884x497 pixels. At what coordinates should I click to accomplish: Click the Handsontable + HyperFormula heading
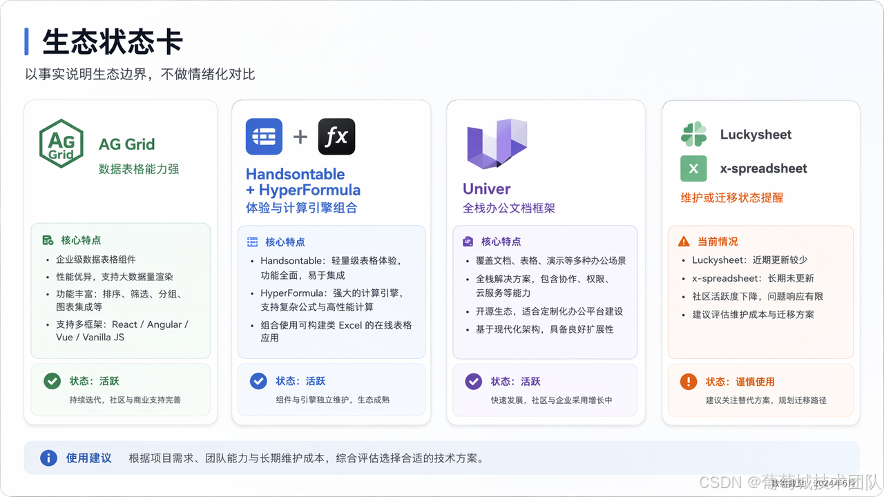click(303, 182)
